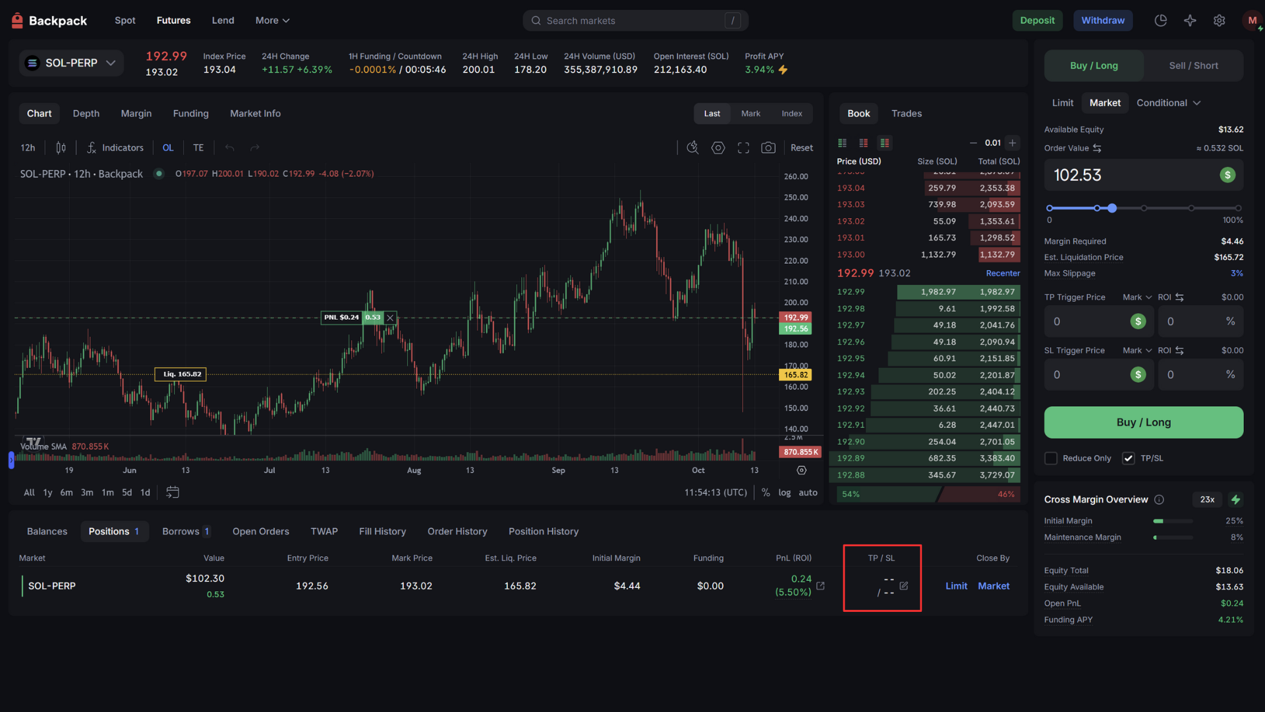Screen dimensions: 1265x712
Task: Expand the More navigation menu
Action: click(272, 20)
